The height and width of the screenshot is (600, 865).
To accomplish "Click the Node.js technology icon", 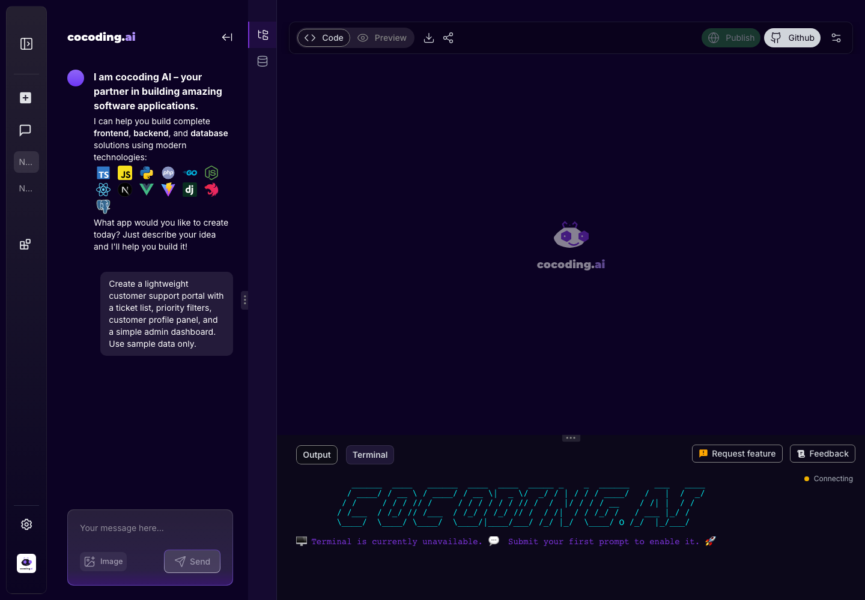I will click(x=211, y=173).
